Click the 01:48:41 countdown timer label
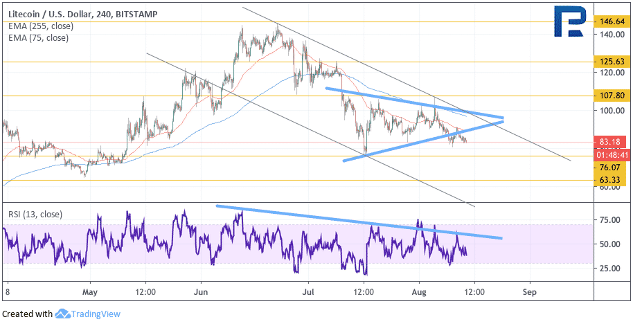The width and height of the screenshot is (633, 326). point(610,154)
